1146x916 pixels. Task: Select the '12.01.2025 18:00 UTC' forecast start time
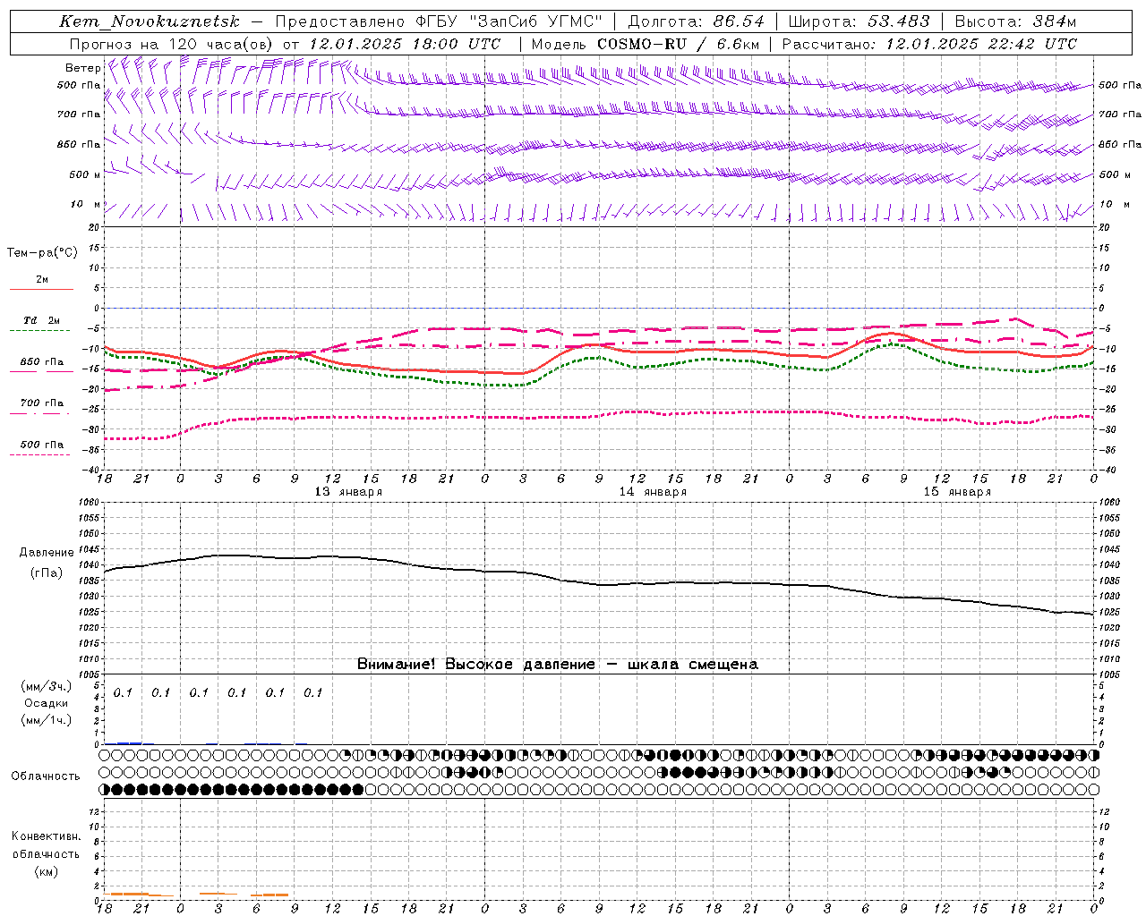[405, 44]
